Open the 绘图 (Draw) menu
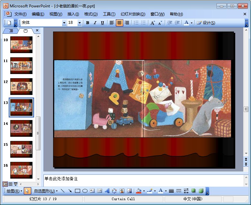Image resolution: width=251 pixels, height=205 pixels. coord(14,191)
